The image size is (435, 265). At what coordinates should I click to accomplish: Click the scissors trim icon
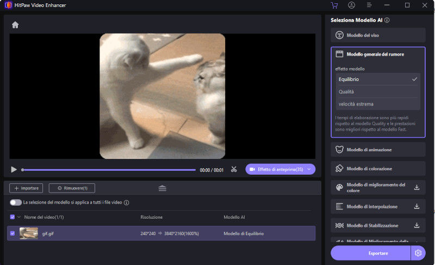234,170
